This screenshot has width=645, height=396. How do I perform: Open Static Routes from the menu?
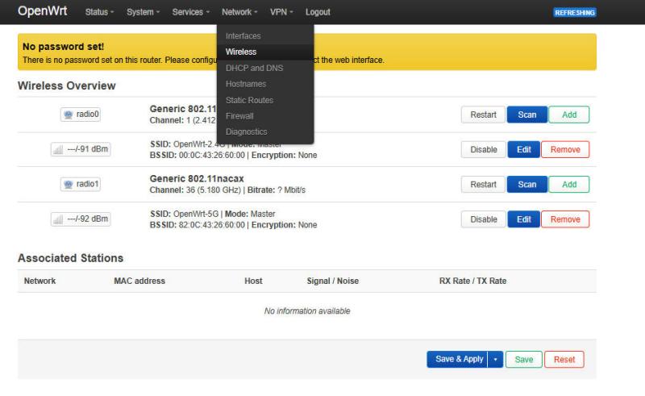265,100
